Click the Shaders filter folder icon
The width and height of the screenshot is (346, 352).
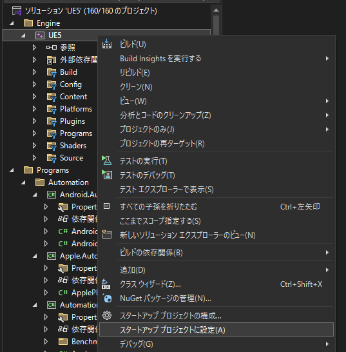point(52,146)
